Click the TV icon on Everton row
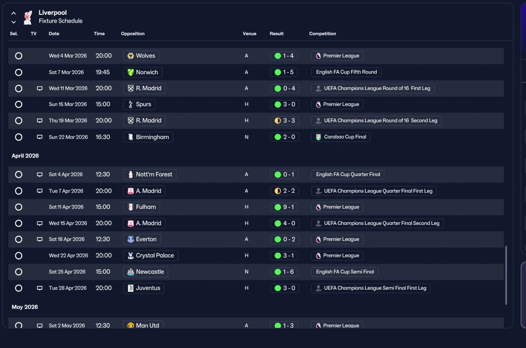 point(40,239)
